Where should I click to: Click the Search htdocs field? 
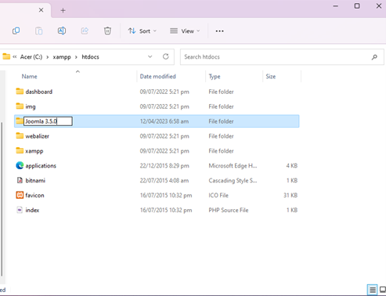coord(282,57)
